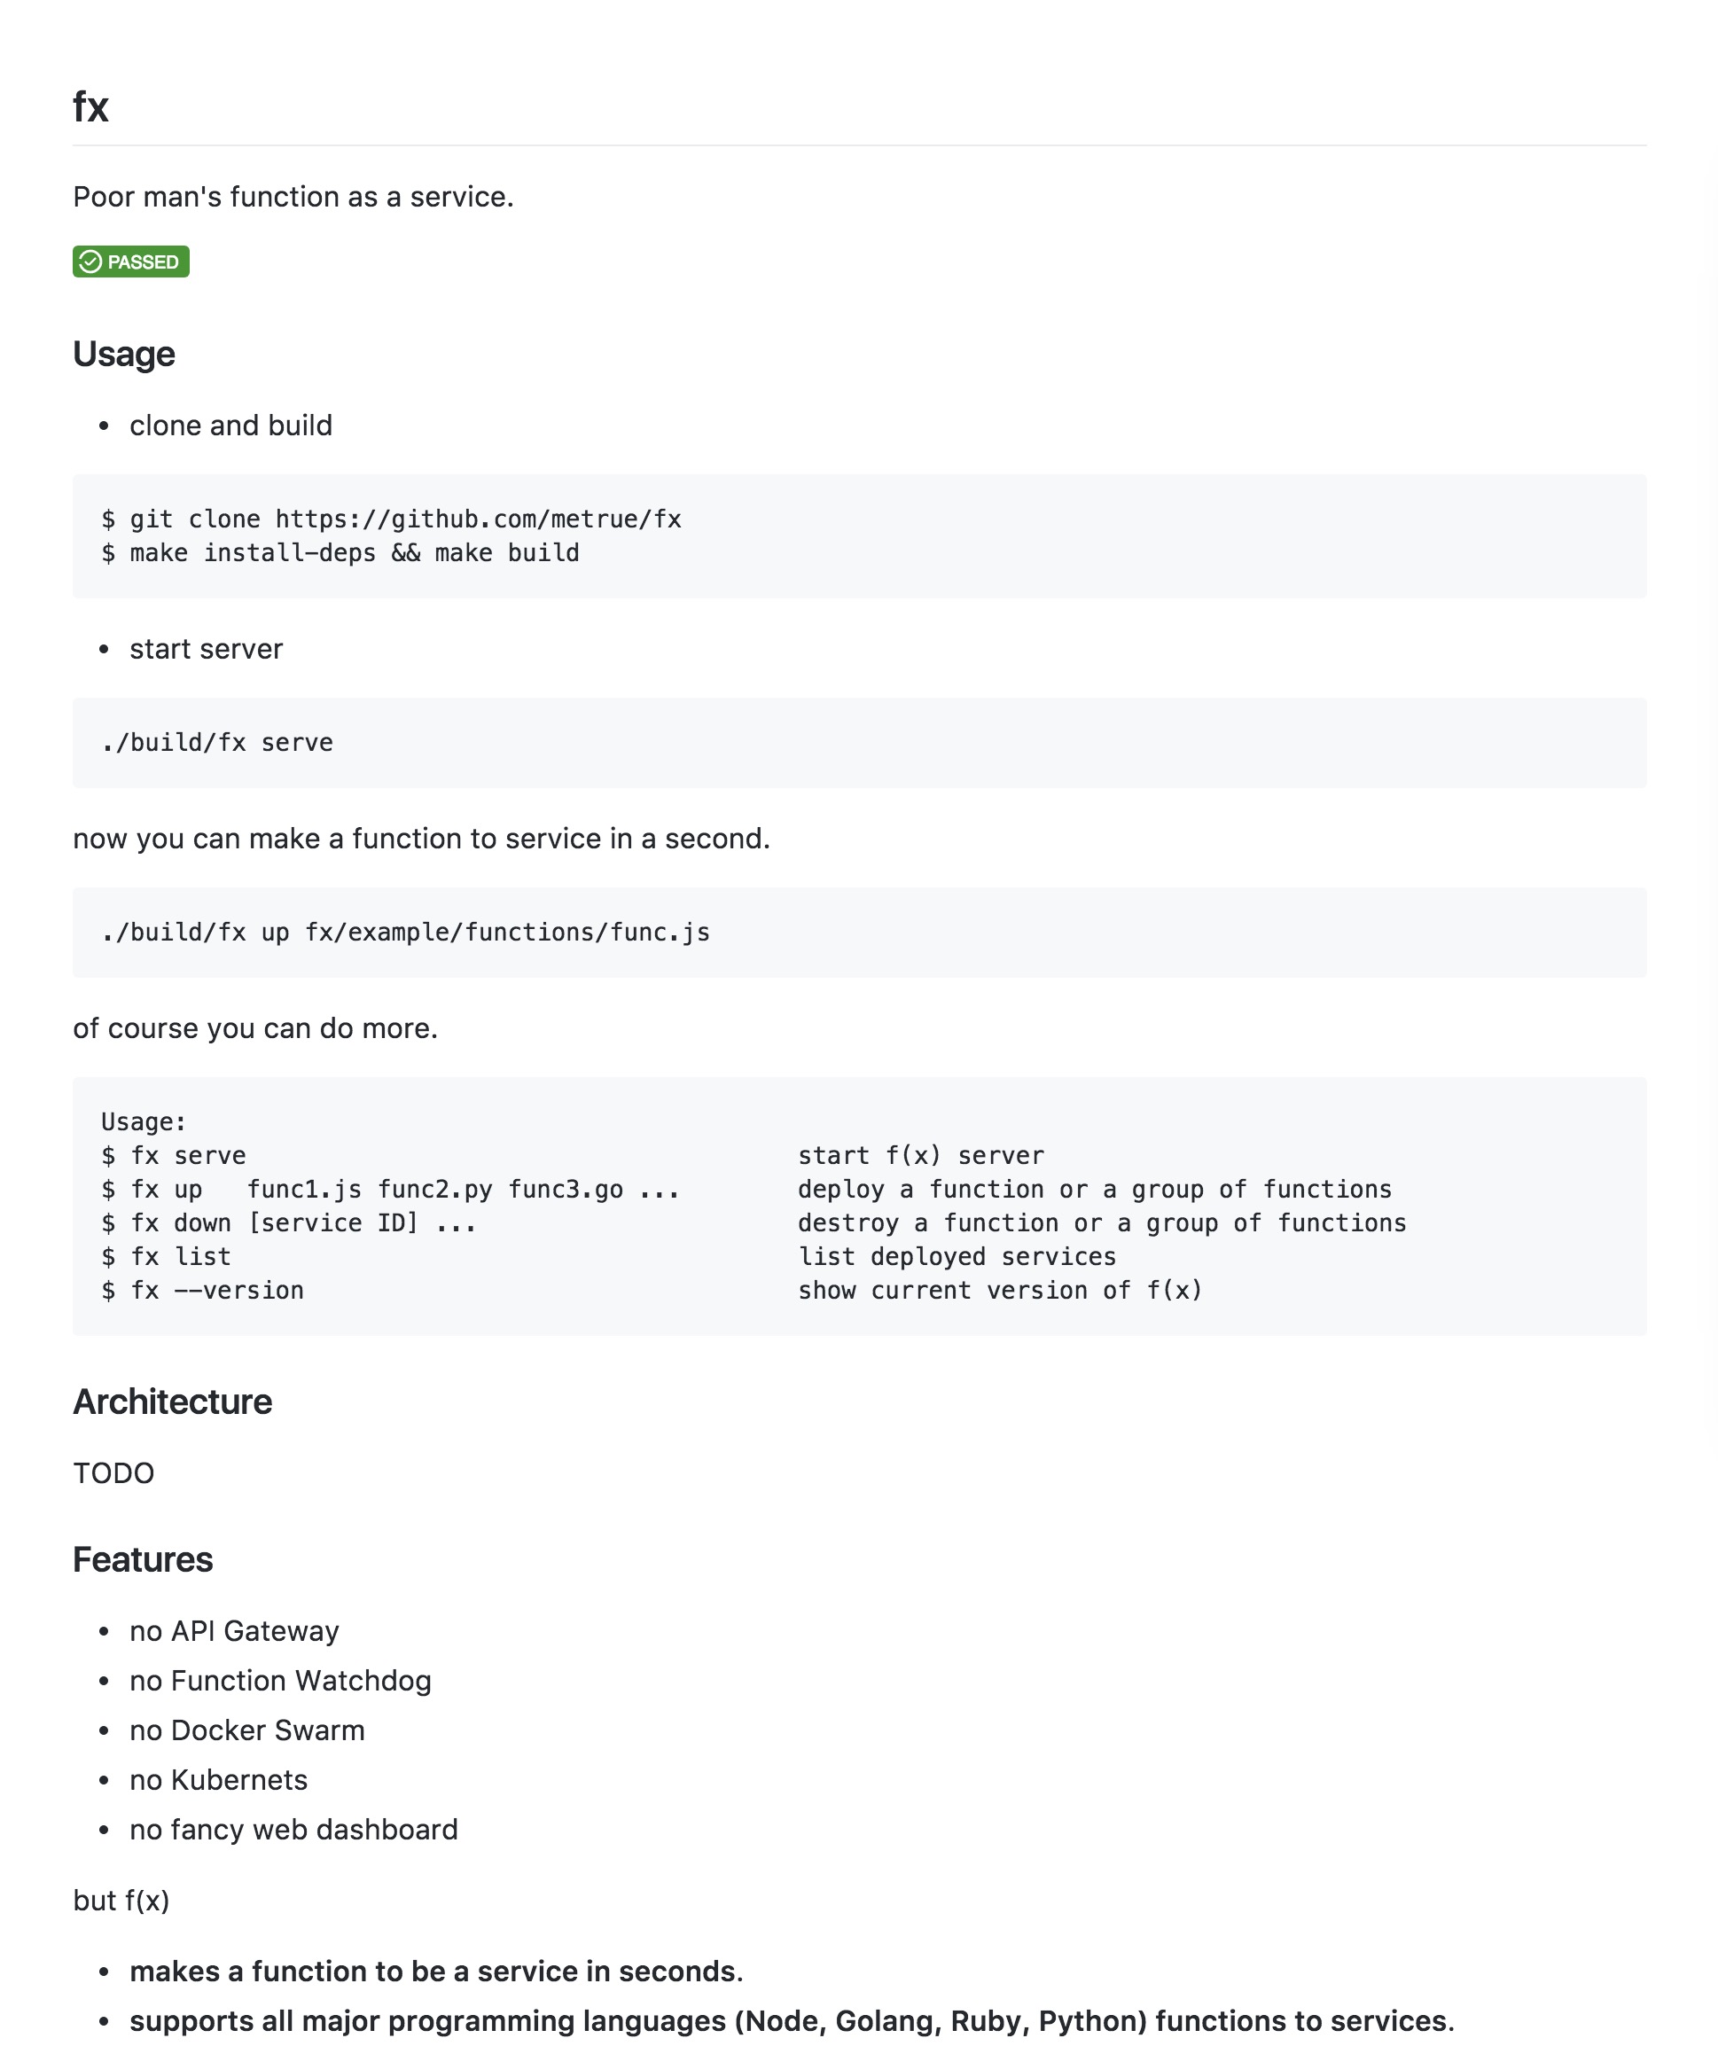Click the Usage section heading
The height and width of the screenshot is (2046, 1718).
click(124, 354)
